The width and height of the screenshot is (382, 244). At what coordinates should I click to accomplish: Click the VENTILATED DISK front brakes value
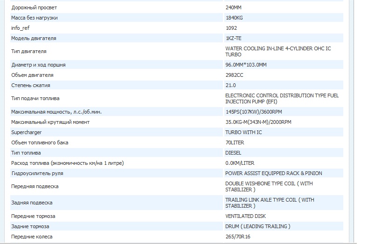coord(245,216)
